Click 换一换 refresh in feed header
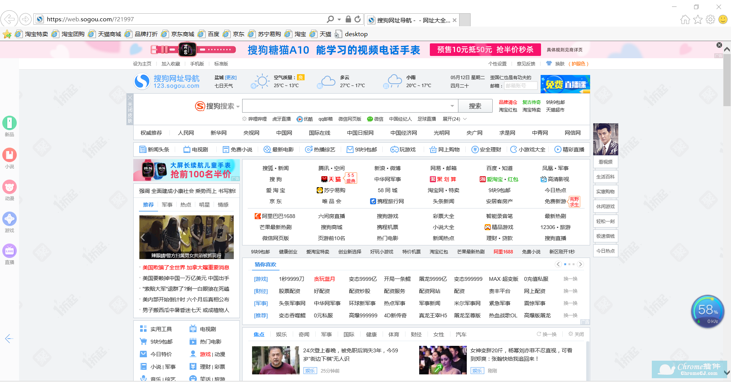 click(x=547, y=334)
